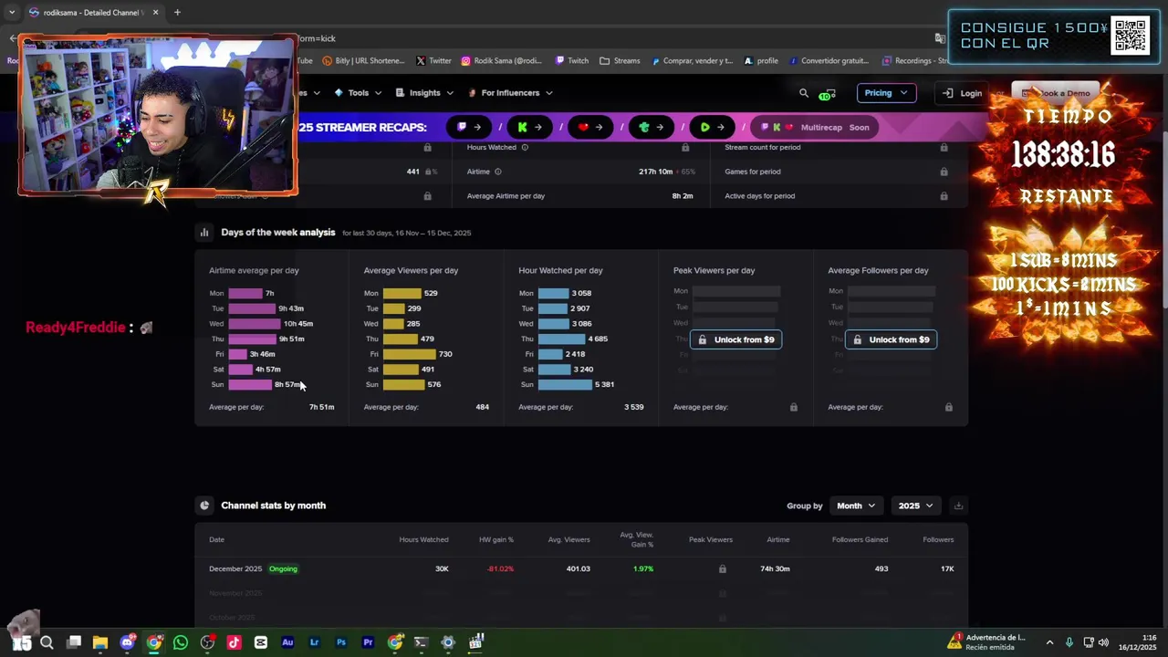Open Adobe Premiere Pro from the taskbar
Viewport: 1168px width, 657px height.
pyautogui.click(x=368, y=642)
